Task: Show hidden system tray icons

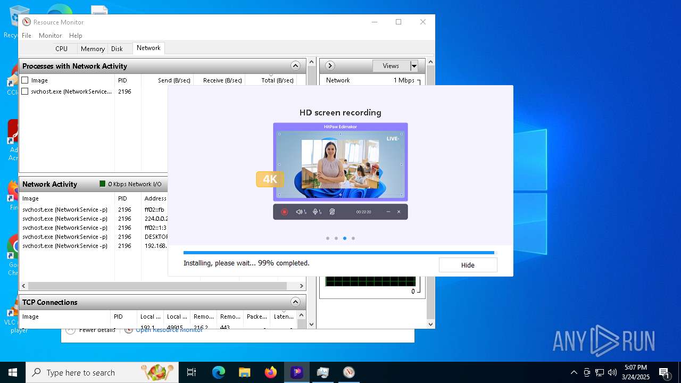Action: coord(574,372)
